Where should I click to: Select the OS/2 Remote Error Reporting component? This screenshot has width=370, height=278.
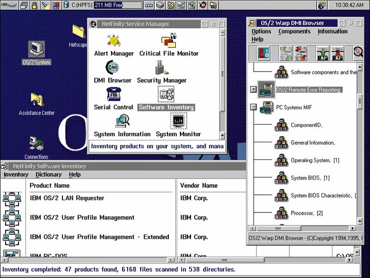coord(308,90)
